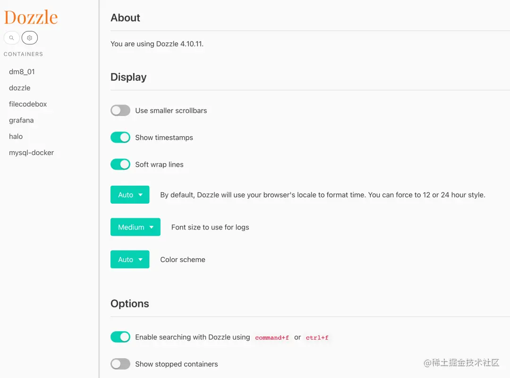Open the mysql-docker container
Screen dimensions: 510x378
31,153
